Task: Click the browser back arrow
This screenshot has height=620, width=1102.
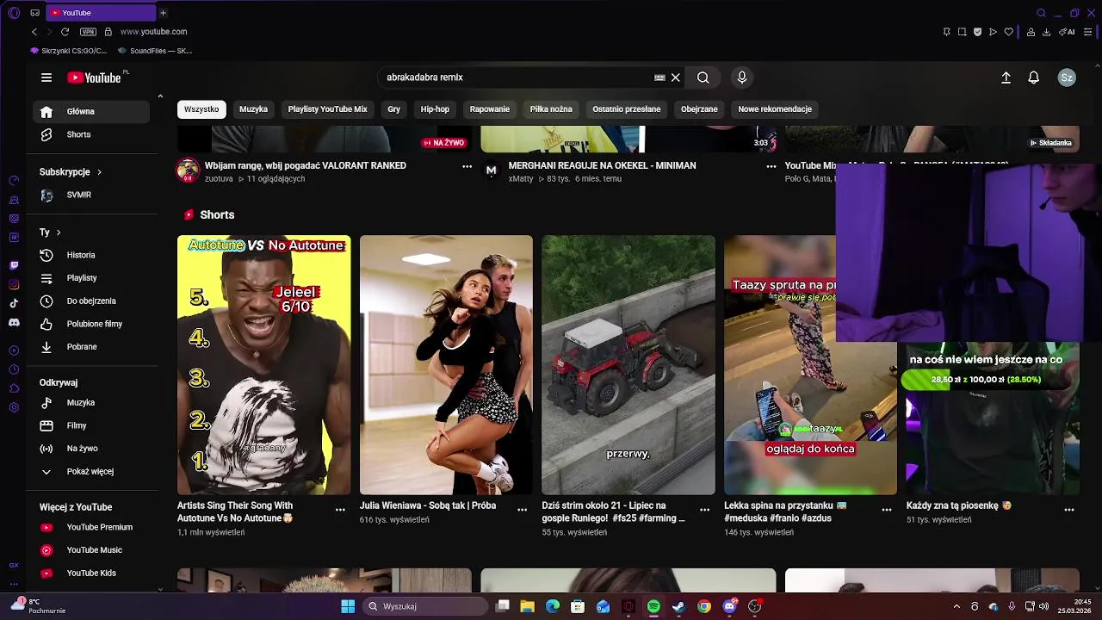Action: click(x=34, y=32)
